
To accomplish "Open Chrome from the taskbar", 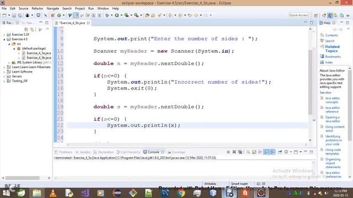I will [181, 193].
